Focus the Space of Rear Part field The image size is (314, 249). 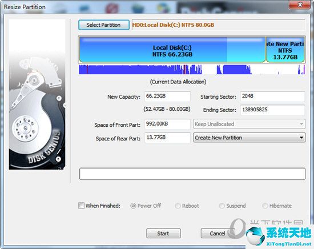[167, 138]
